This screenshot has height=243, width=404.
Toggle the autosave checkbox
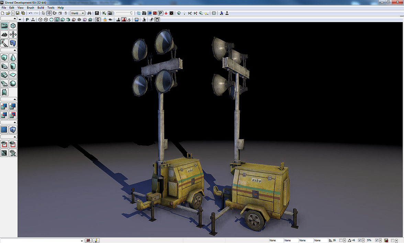coord(392,241)
